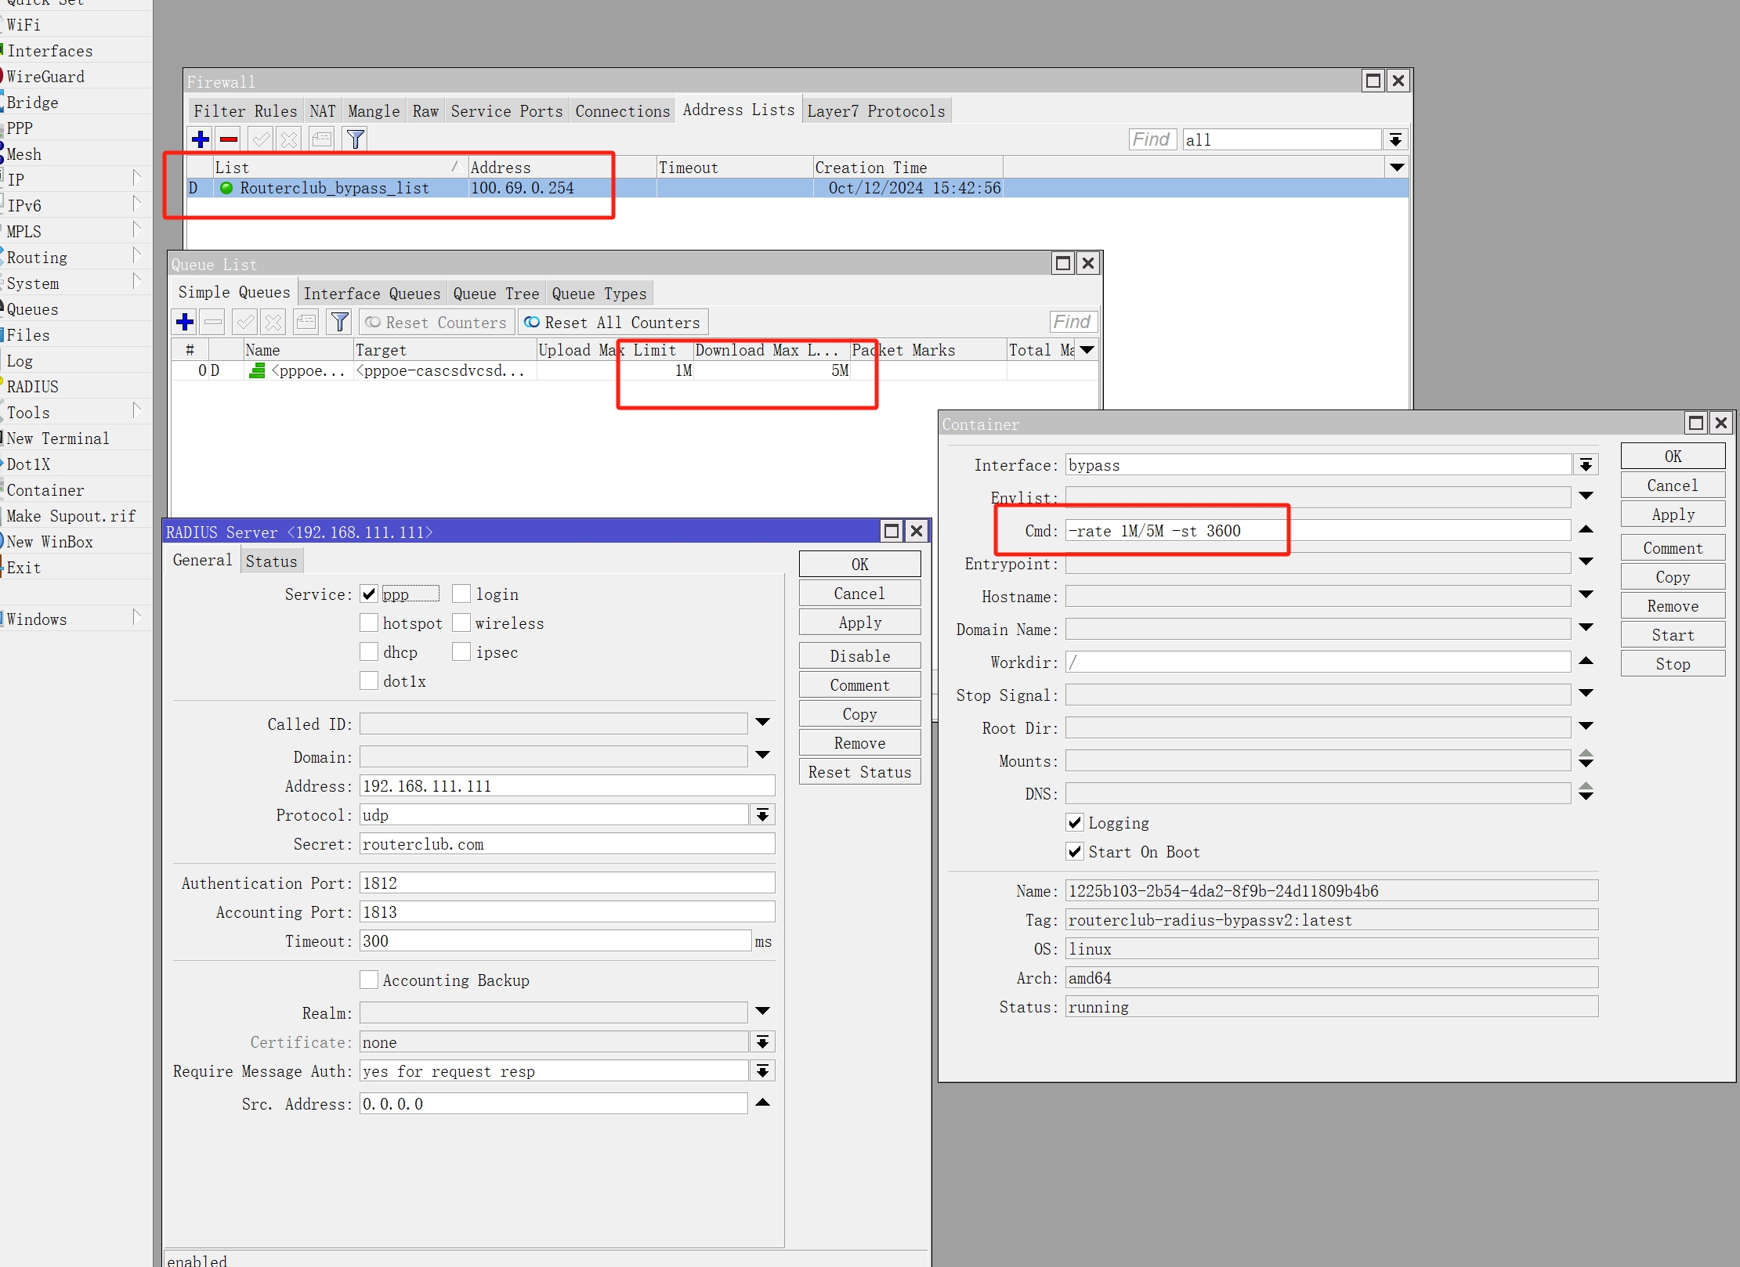Maximize the Container window
This screenshot has height=1267, width=1740.
[x=1696, y=423]
